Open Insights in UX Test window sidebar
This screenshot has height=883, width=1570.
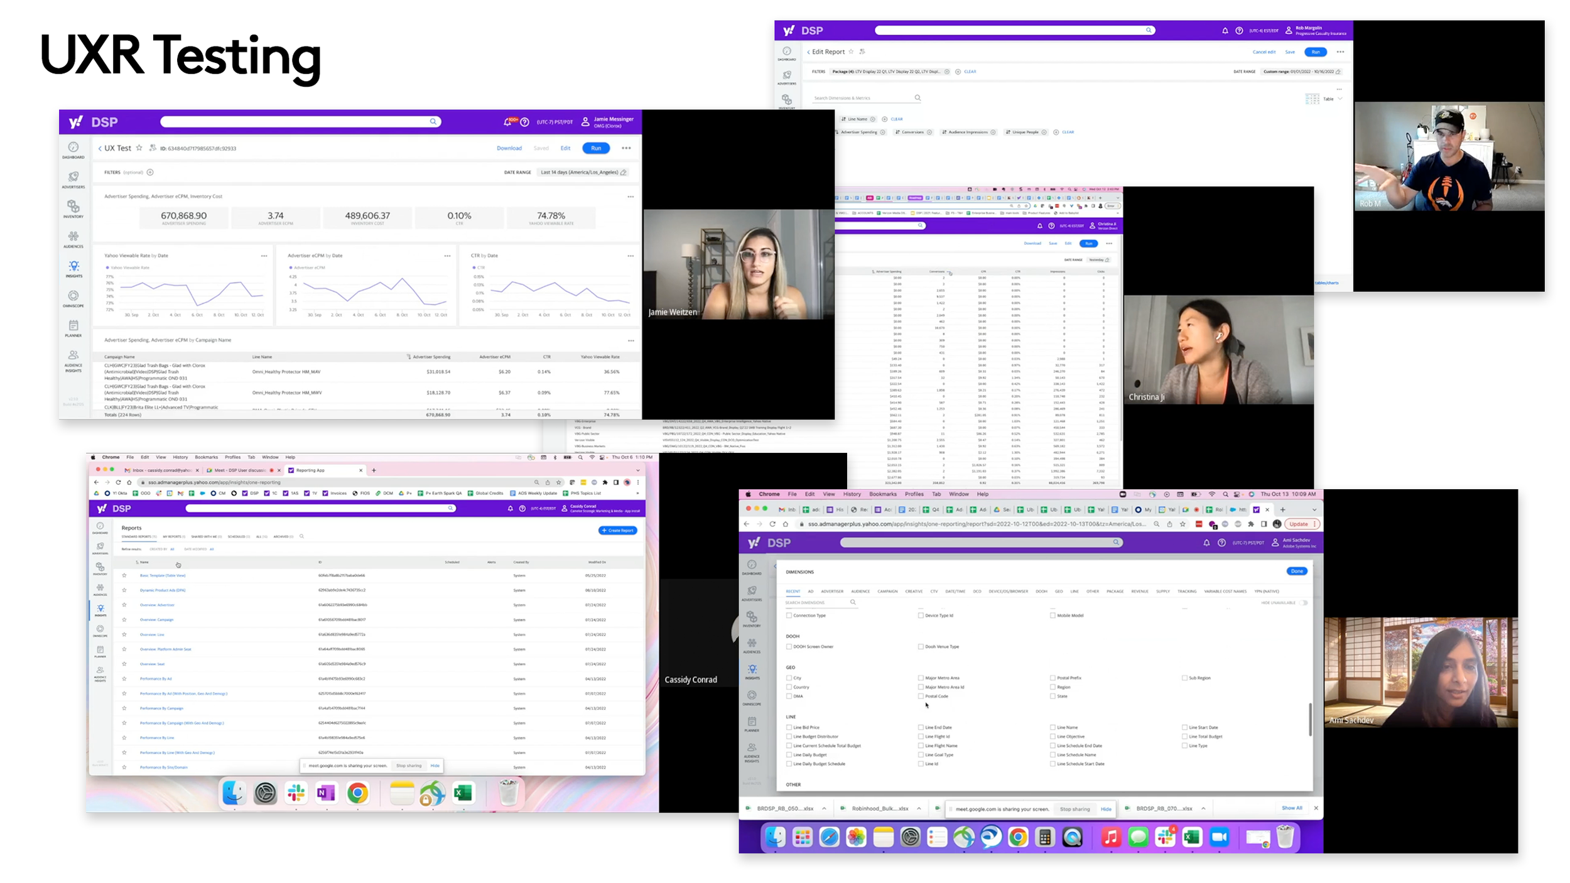(x=73, y=269)
